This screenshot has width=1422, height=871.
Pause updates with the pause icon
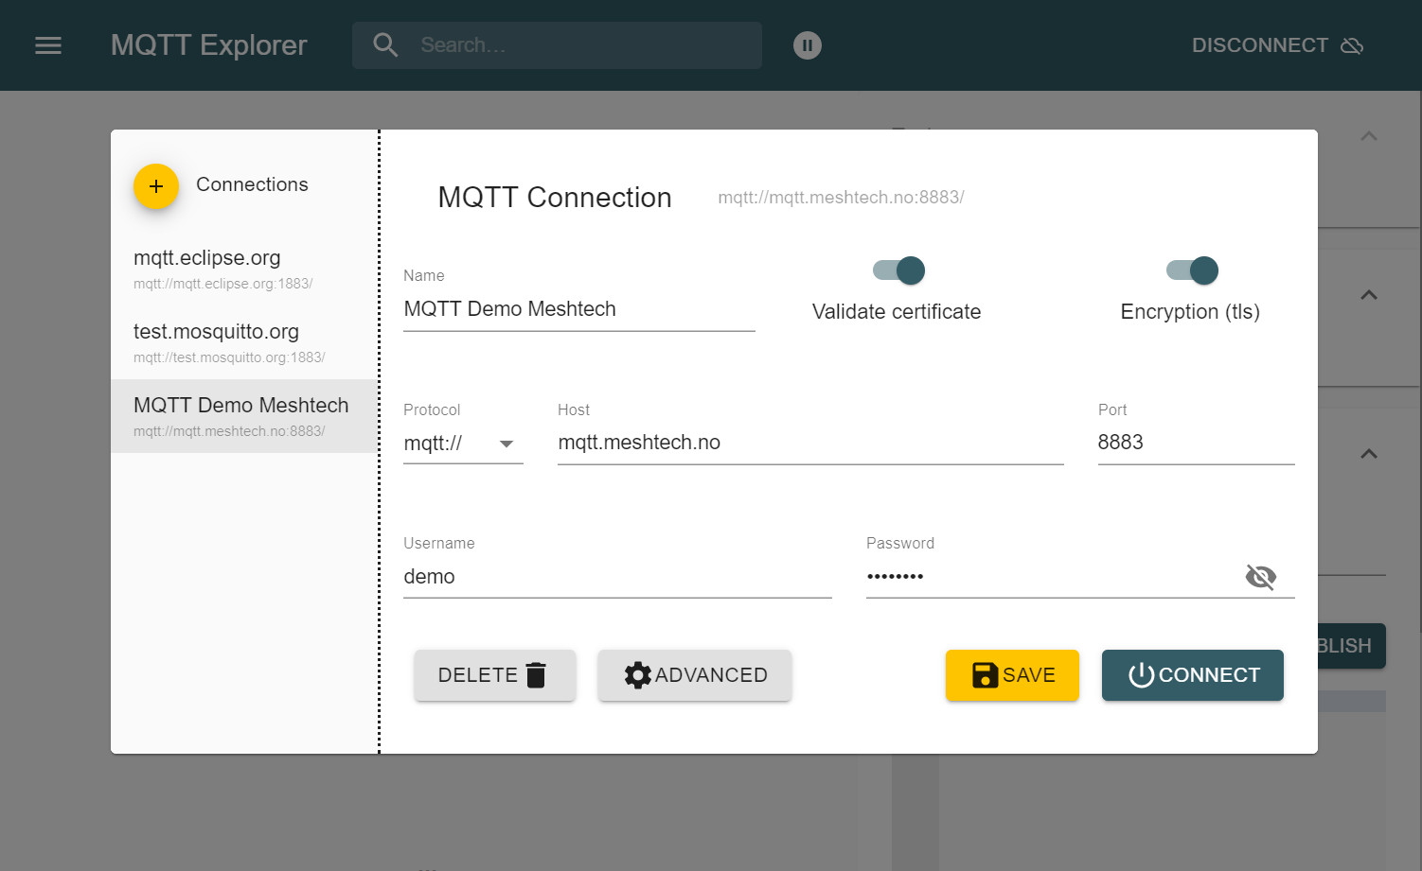[x=807, y=45]
